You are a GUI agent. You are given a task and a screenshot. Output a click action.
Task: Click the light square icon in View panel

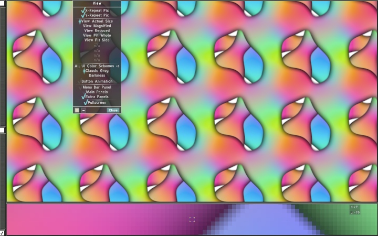click(x=77, y=110)
